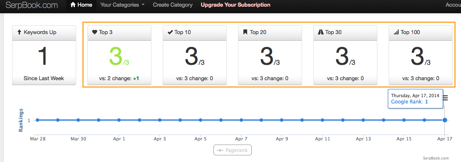The height and width of the screenshot is (162, 461).
Task: Select the Apr 17 data point
Action: (x=445, y=120)
